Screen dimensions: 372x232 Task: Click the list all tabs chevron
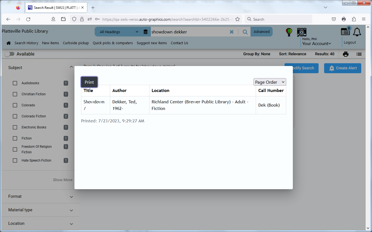point(325,7)
